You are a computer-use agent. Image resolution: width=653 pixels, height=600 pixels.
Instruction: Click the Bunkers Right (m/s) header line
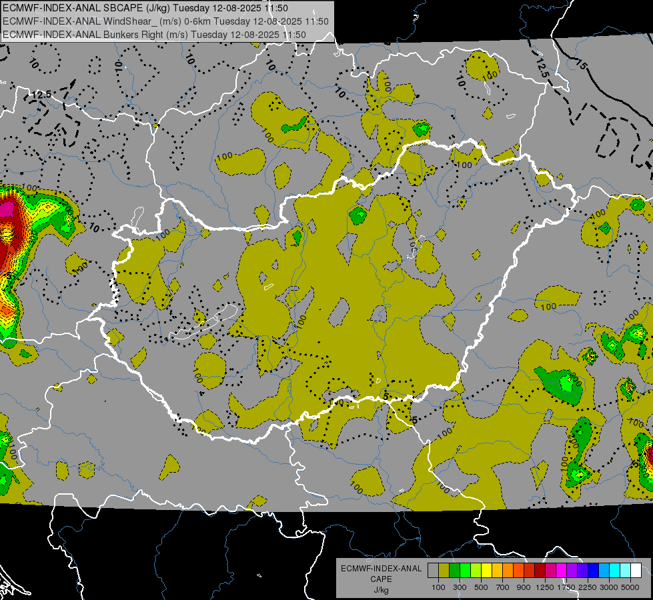[x=154, y=35]
